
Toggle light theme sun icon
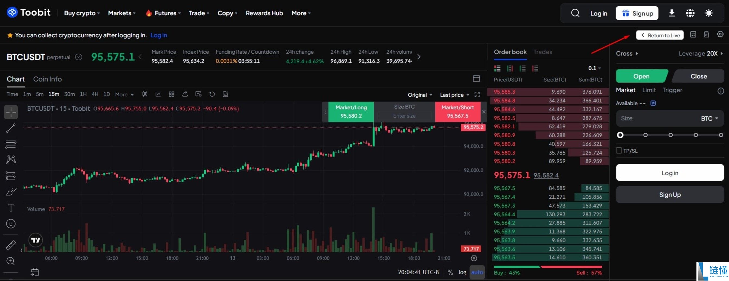[x=708, y=13]
